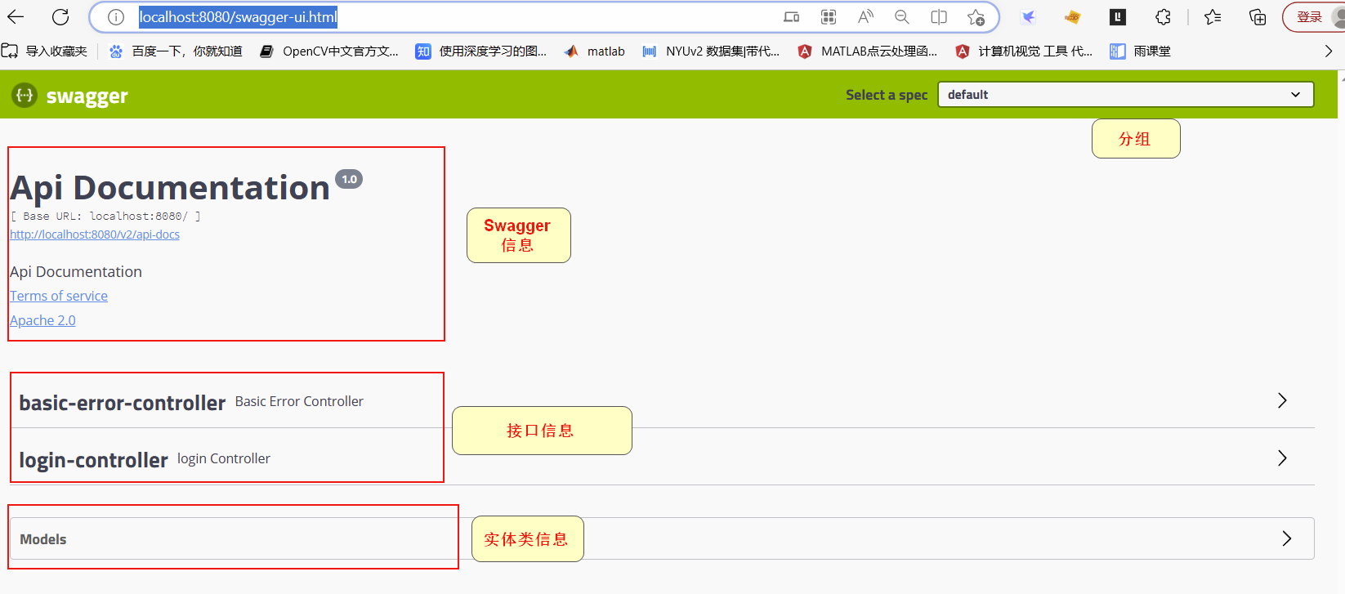Click the 1.0 version badge

349,179
